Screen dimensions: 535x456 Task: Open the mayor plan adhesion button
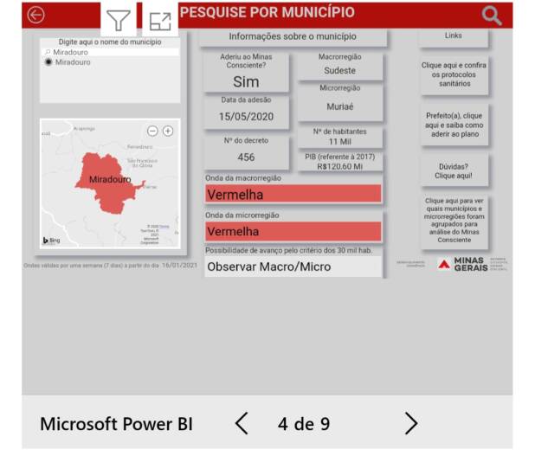tap(454, 125)
